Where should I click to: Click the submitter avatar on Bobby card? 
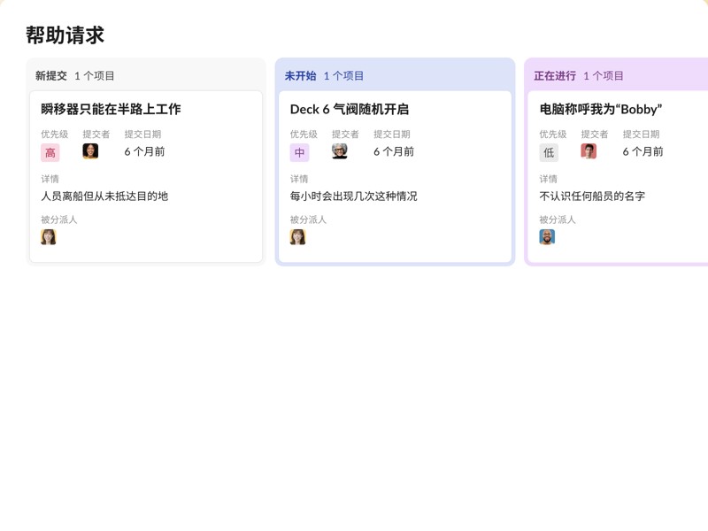tap(588, 151)
